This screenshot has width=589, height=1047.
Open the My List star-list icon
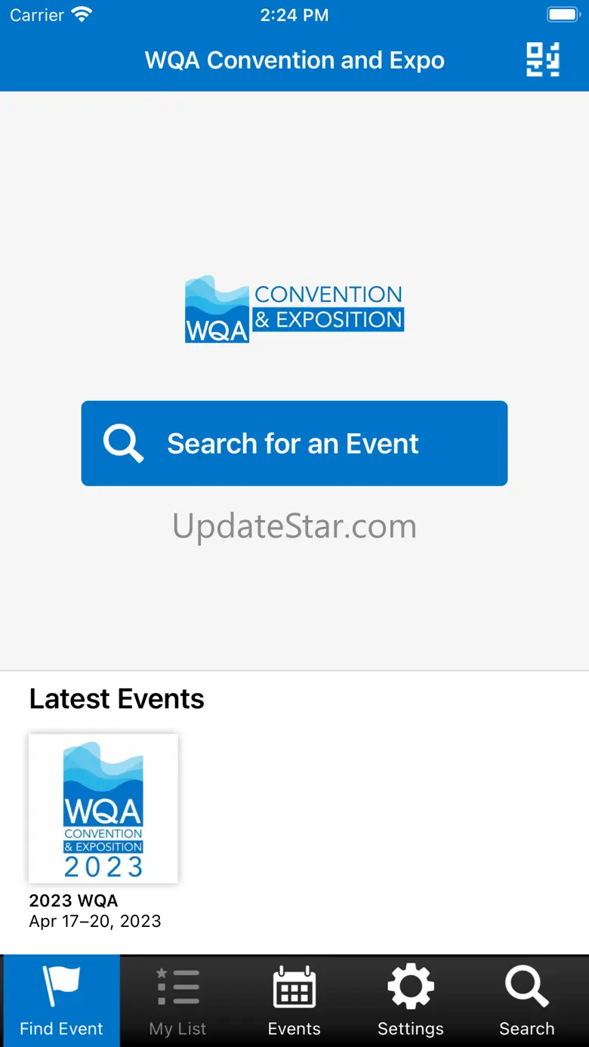[178, 987]
